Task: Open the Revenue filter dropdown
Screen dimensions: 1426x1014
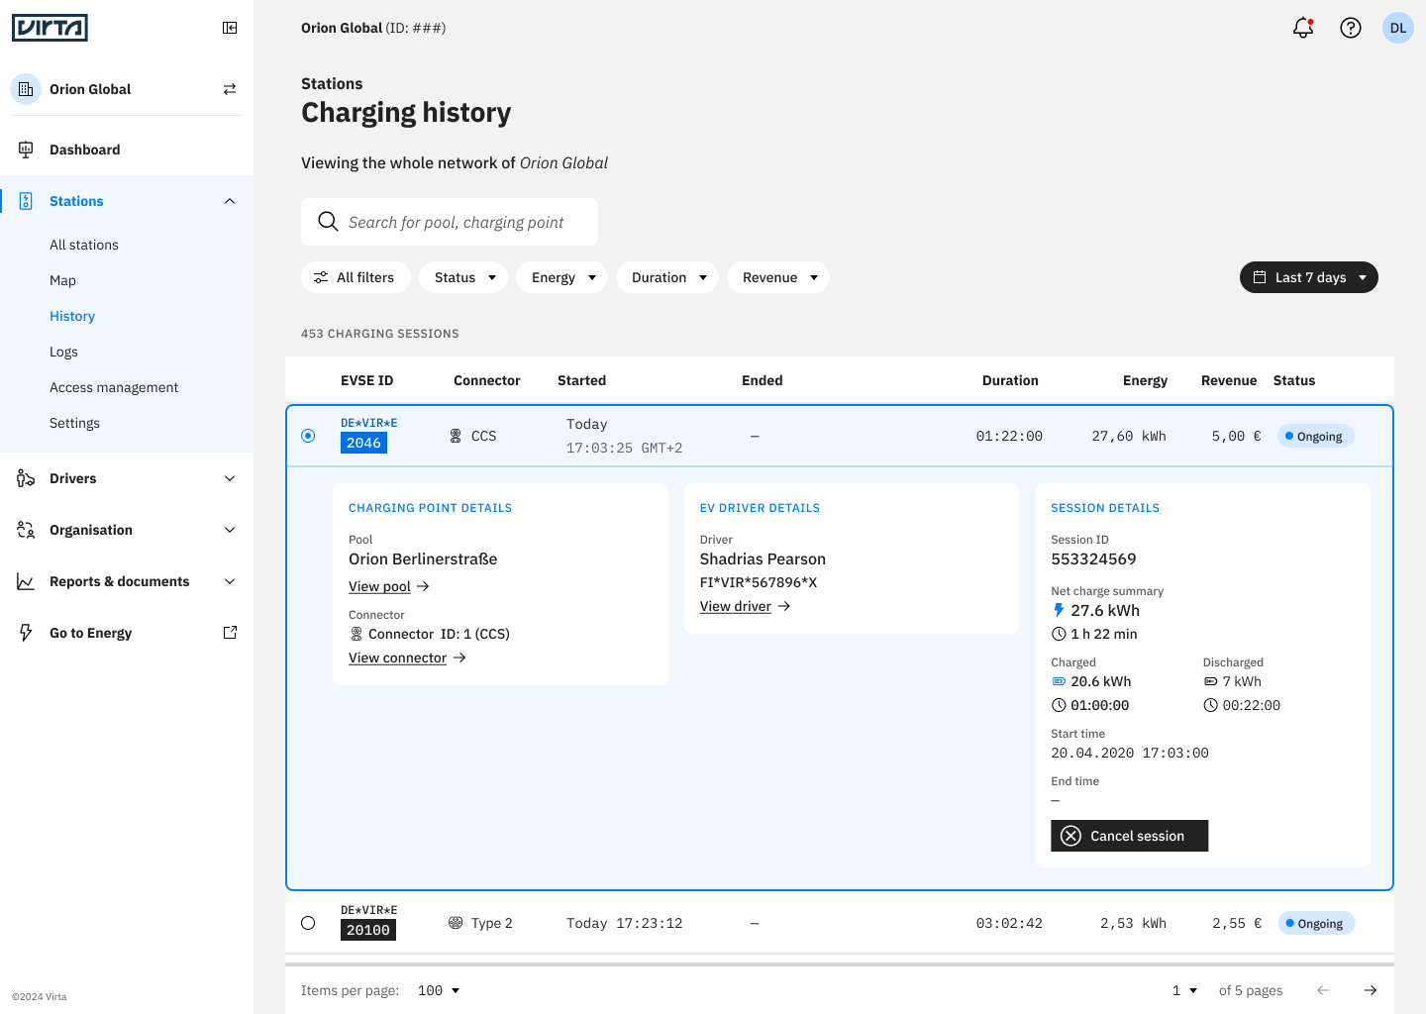Action: tap(778, 277)
